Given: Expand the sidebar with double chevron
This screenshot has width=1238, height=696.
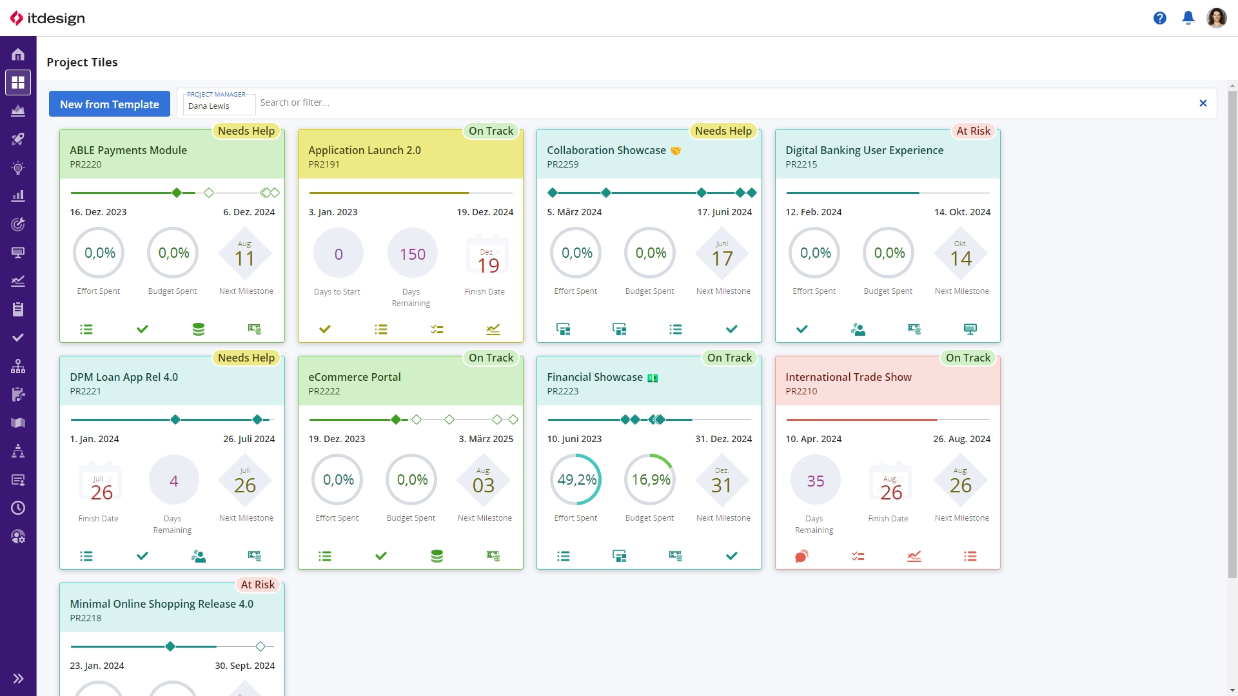Looking at the screenshot, I should tap(18, 678).
